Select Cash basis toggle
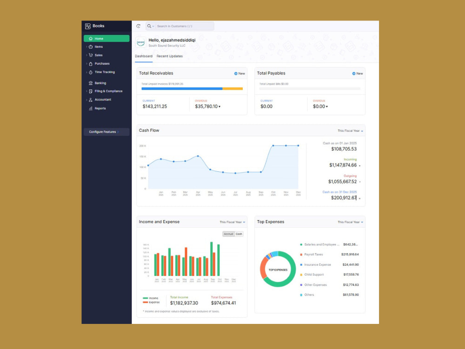Viewport: 465px width, 349px height. pos(239,234)
